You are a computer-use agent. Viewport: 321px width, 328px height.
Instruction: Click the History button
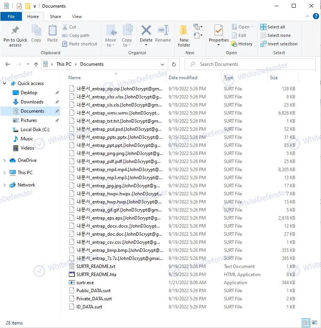(242, 44)
